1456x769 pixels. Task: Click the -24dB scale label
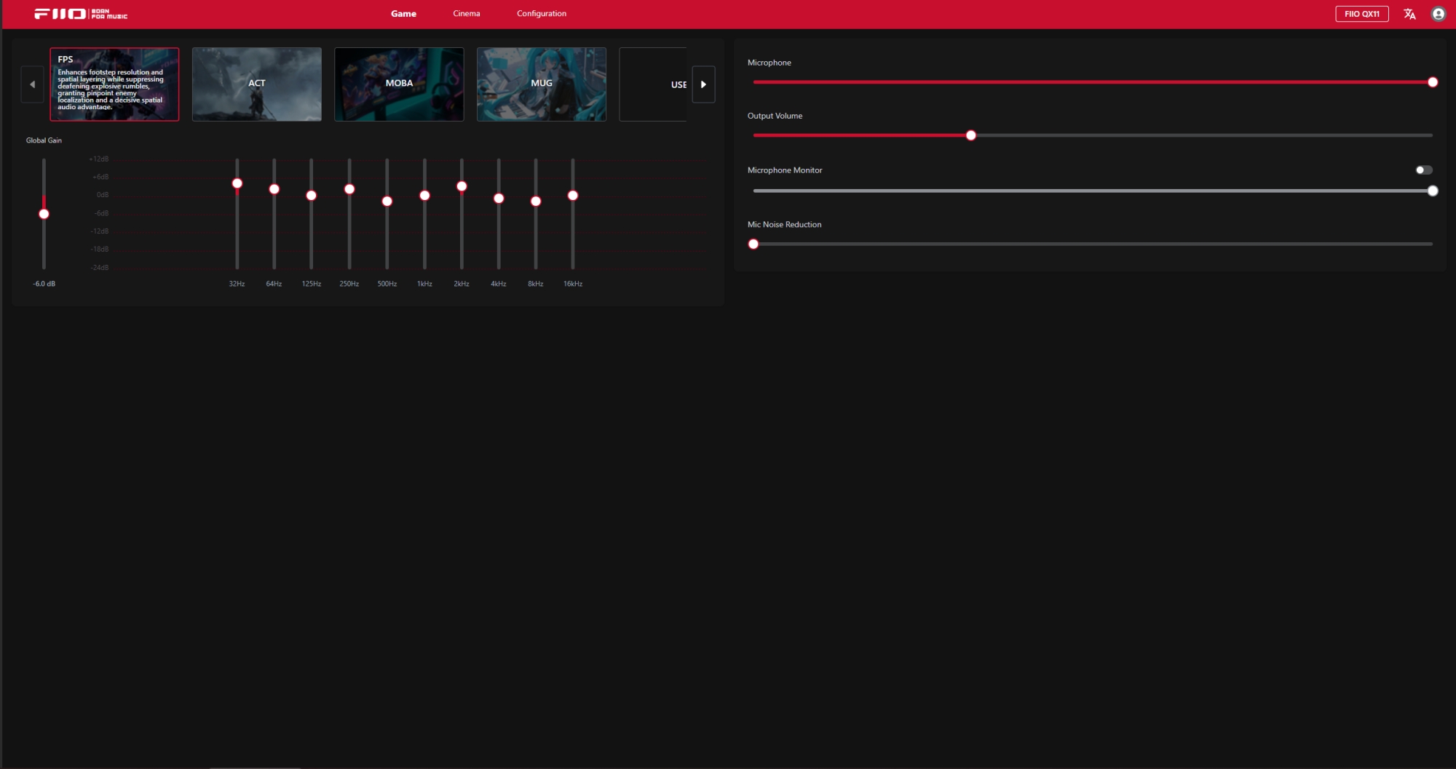coord(100,268)
